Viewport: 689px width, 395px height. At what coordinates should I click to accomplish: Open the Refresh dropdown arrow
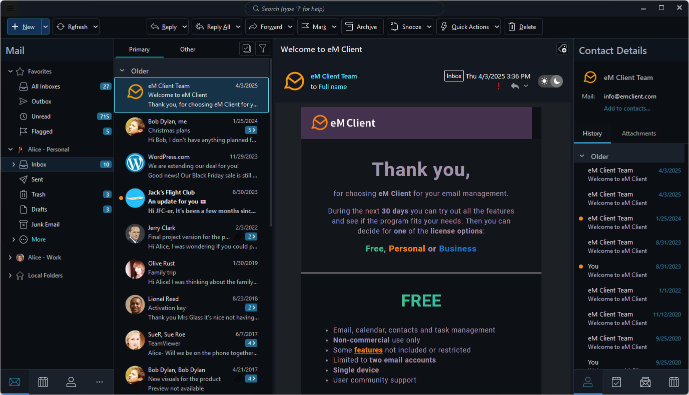(x=96, y=27)
